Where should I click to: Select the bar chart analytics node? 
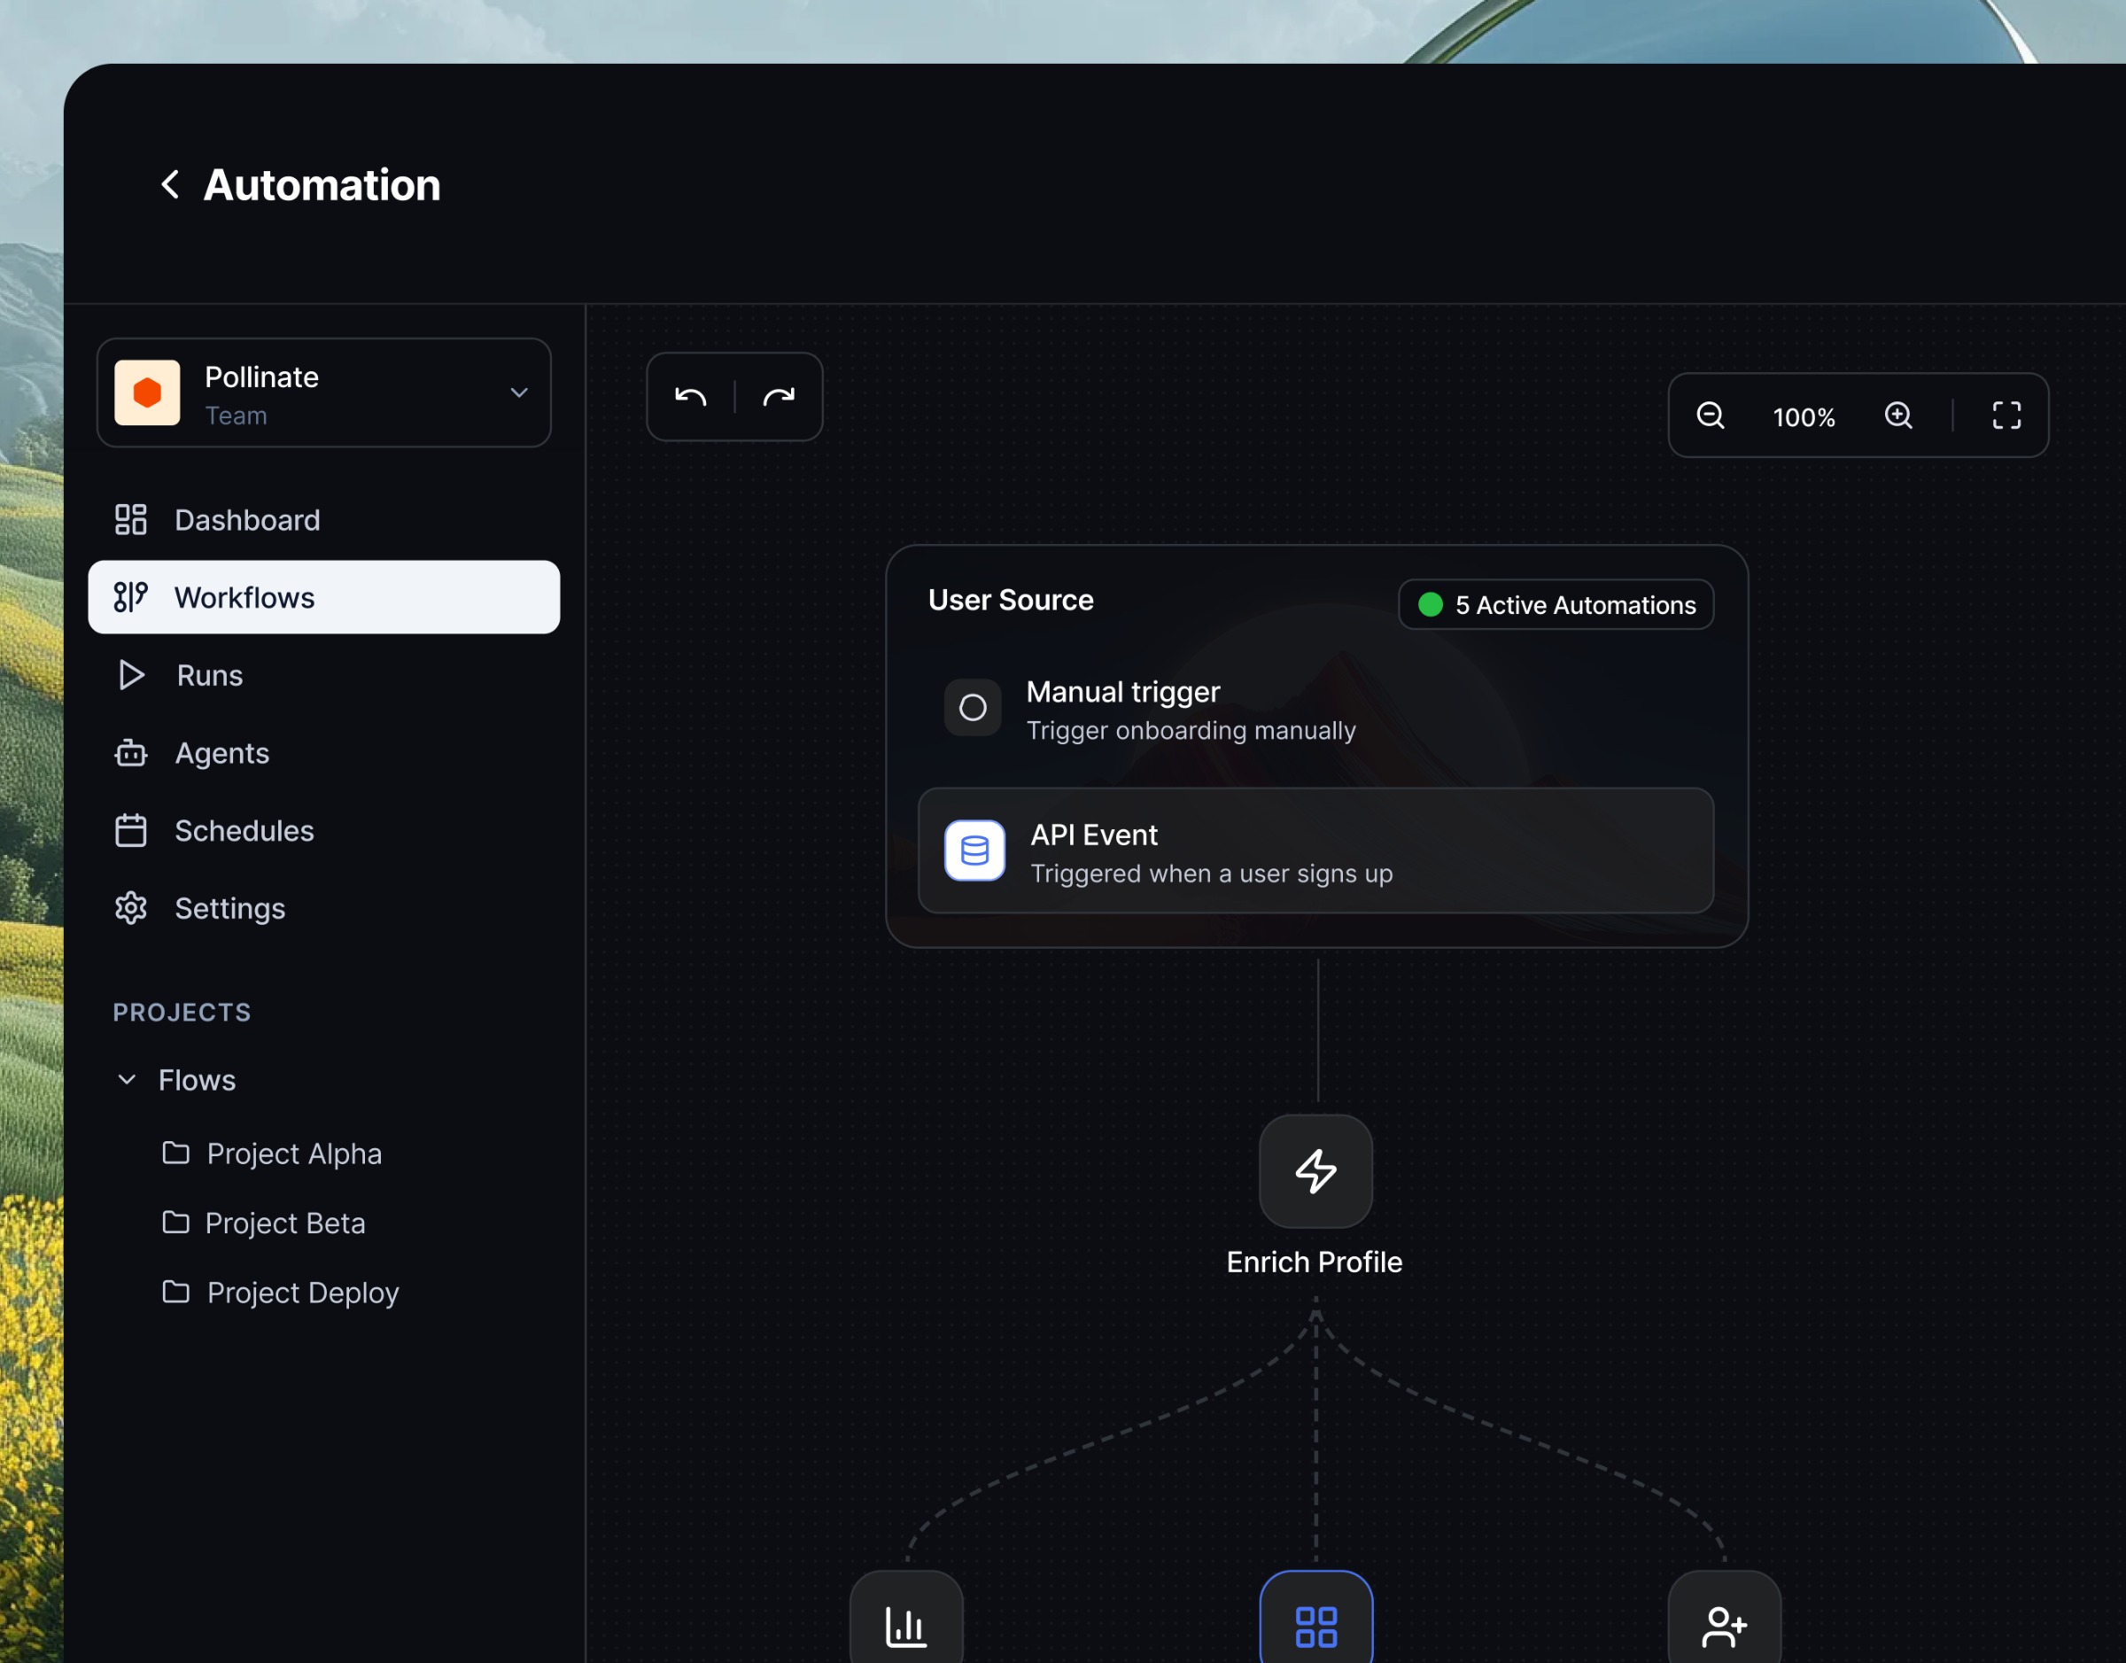(905, 1624)
